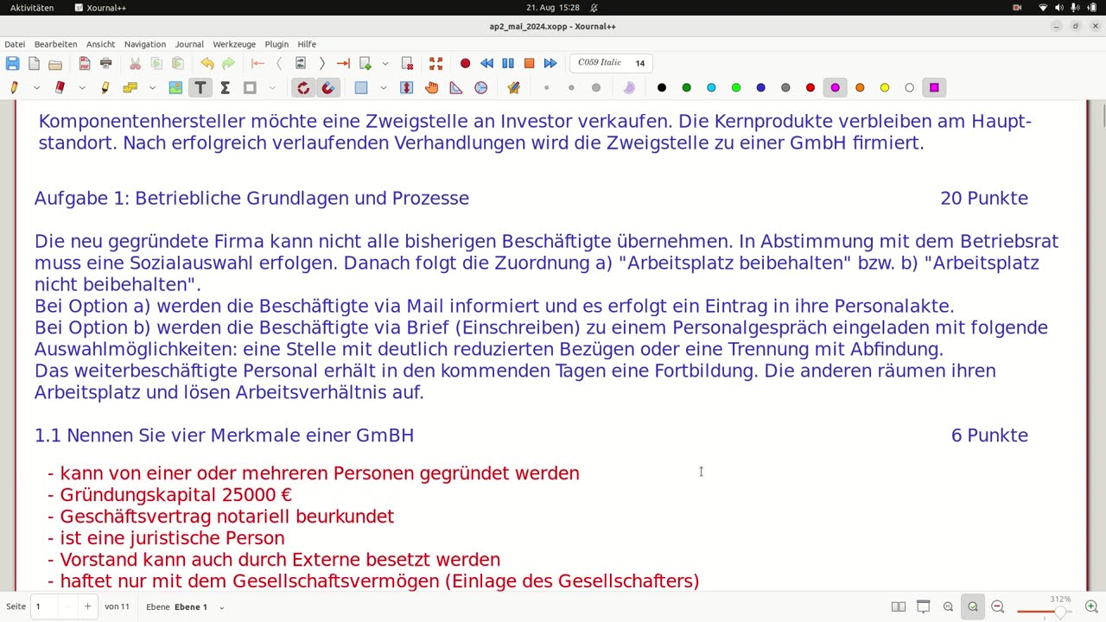This screenshot has width=1106, height=622.
Task: Select the magenta circle color swatch
Action: pyautogui.click(x=836, y=87)
